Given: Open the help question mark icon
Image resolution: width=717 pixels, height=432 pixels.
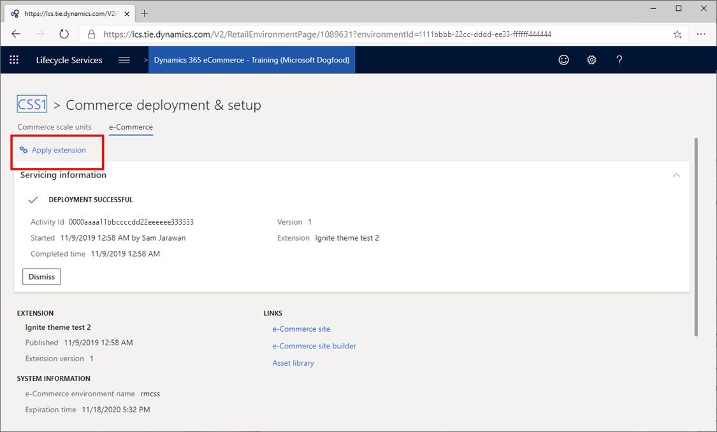Looking at the screenshot, I should 619,59.
